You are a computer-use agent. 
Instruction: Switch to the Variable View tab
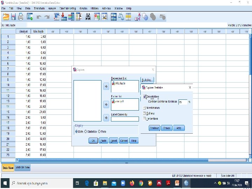point(22,167)
